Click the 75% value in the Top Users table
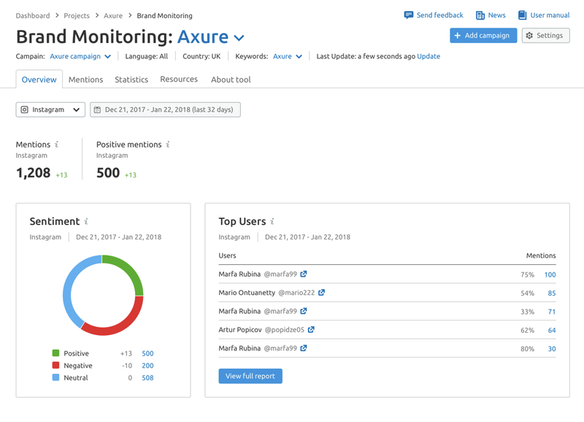The width and height of the screenshot is (584, 422). (527, 275)
